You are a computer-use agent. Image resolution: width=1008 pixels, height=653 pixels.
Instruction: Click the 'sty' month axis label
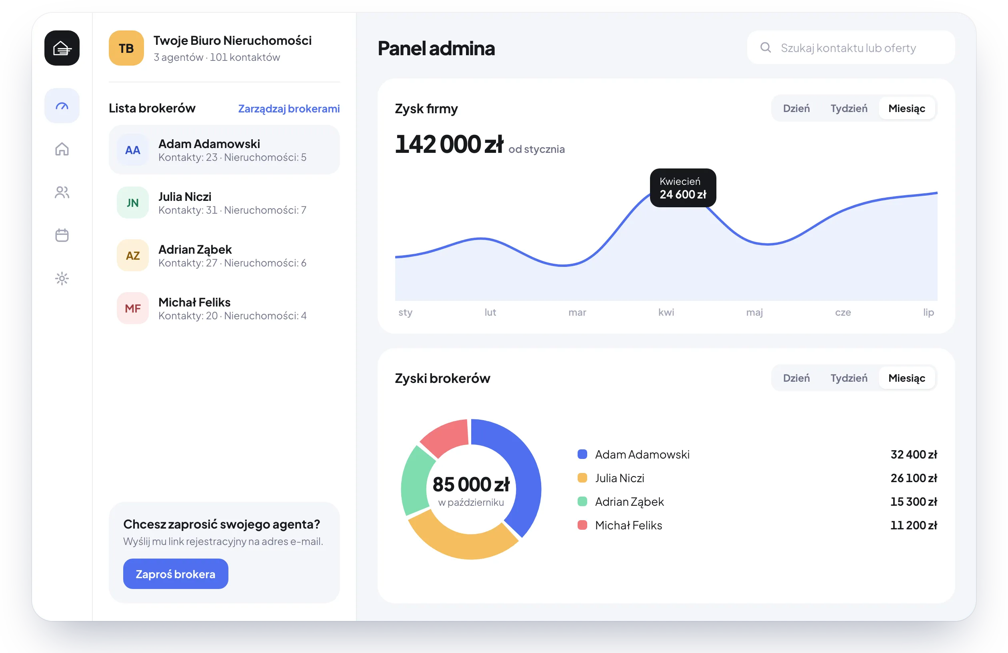(405, 313)
